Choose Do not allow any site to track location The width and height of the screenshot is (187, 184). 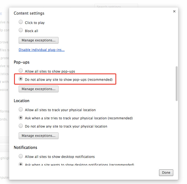click(x=21, y=126)
